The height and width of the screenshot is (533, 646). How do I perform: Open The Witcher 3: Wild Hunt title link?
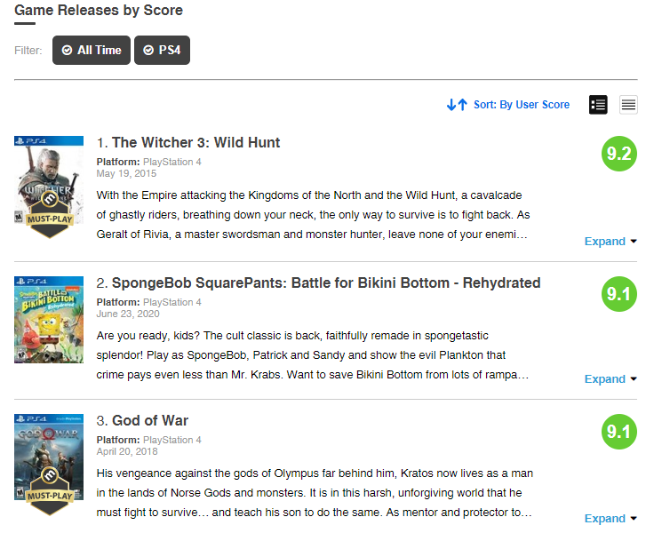coord(195,143)
